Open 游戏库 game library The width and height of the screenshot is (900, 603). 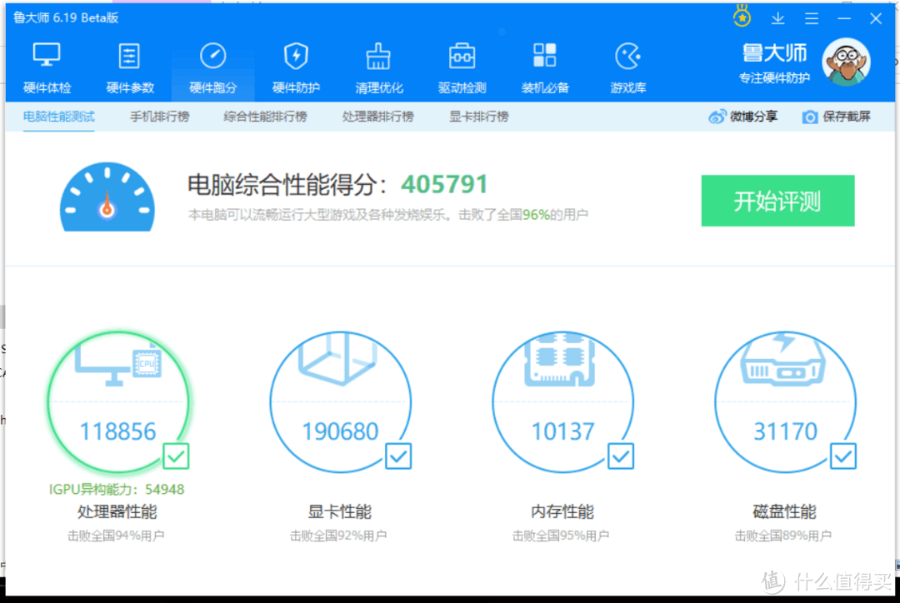click(628, 67)
